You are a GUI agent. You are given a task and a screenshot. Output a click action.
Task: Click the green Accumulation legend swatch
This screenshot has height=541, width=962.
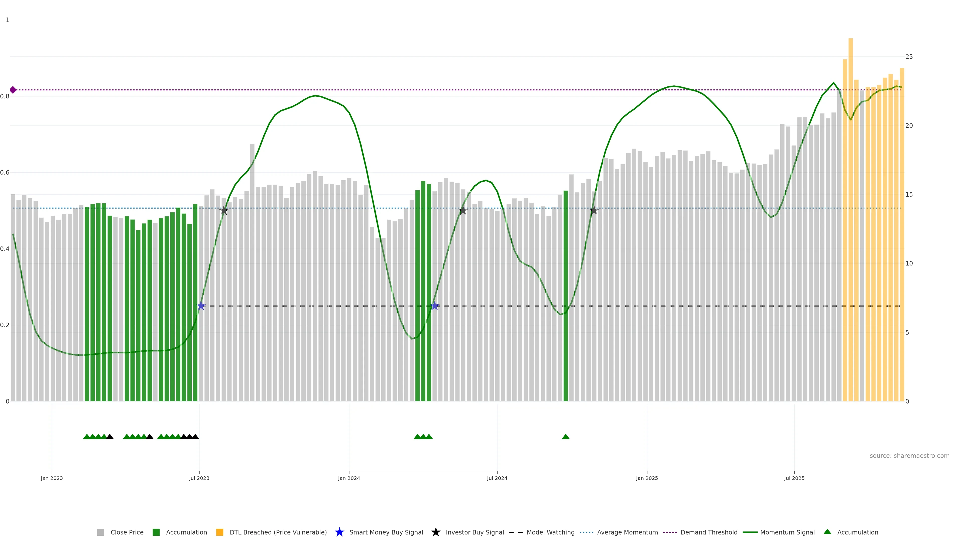(x=156, y=532)
